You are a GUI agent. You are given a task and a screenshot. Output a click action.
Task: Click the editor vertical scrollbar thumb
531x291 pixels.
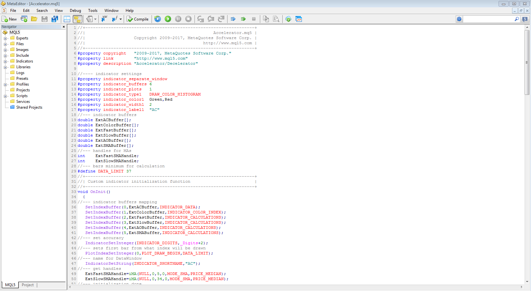point(527,62)
